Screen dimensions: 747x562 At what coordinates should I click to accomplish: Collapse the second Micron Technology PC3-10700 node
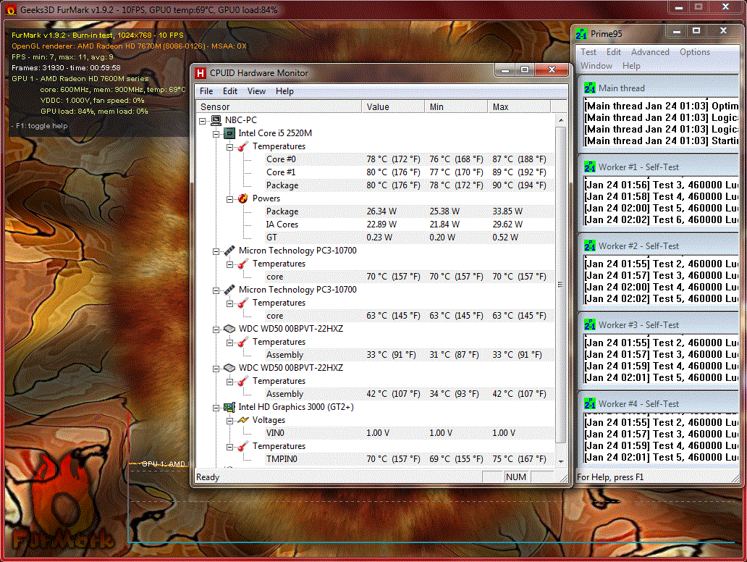click(216, 290)
